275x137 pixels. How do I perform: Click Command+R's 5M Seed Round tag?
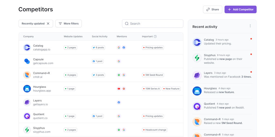point(153,75)
